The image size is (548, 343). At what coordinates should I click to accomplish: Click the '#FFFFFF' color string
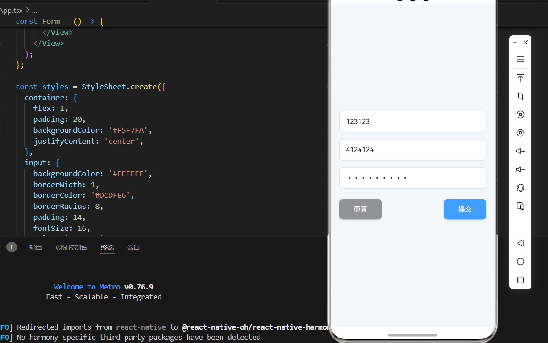tap(128, 174)
